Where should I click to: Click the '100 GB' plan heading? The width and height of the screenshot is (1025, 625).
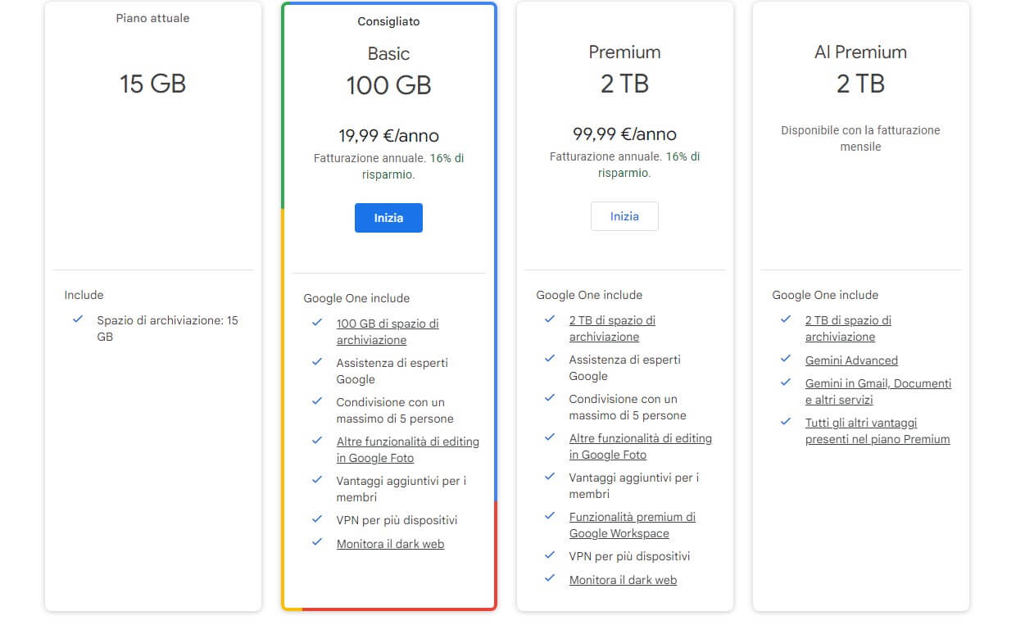tap(388, 85)
